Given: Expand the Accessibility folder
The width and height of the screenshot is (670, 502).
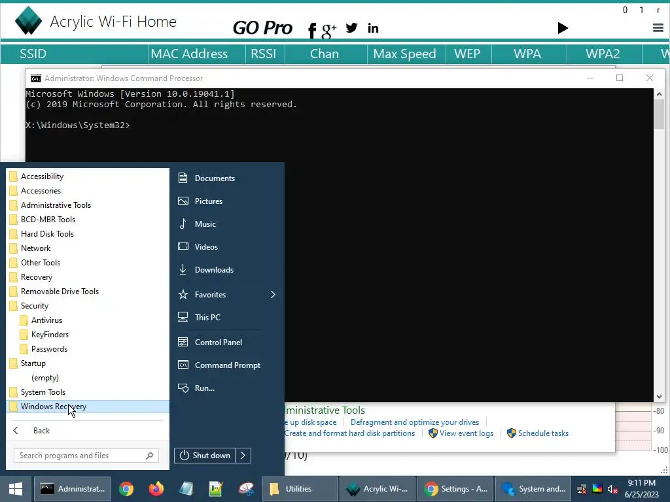Looking at the screenshot, I should pyautogui.click(x=88, y=176).
